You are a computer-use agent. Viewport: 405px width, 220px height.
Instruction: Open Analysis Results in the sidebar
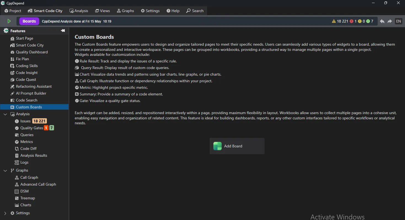tap(34, 155)
